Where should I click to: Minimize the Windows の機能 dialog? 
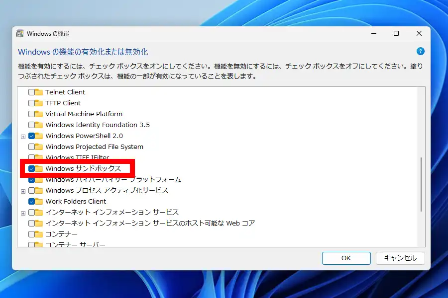(374, 33)
